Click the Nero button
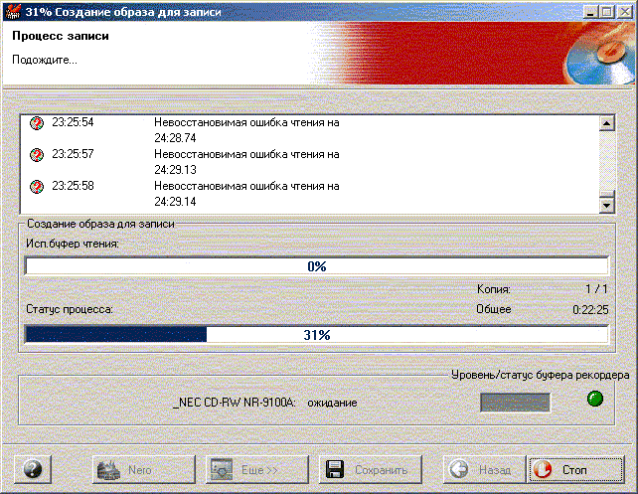 (x=144, y=469)
